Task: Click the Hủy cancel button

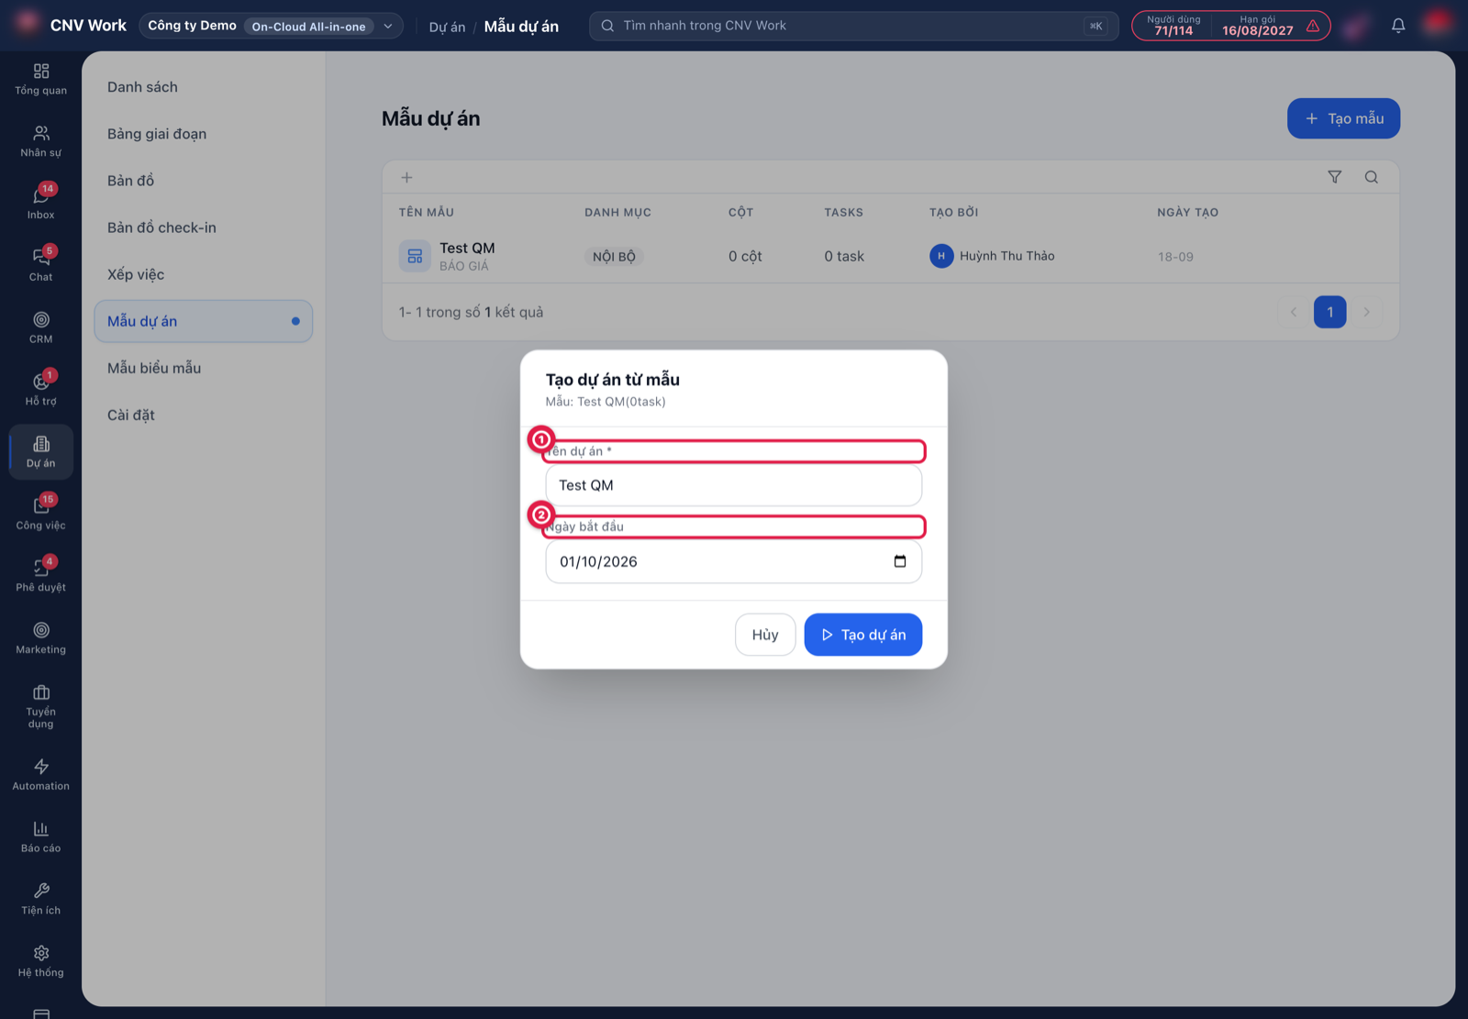Action: click(x=765, y=635)
